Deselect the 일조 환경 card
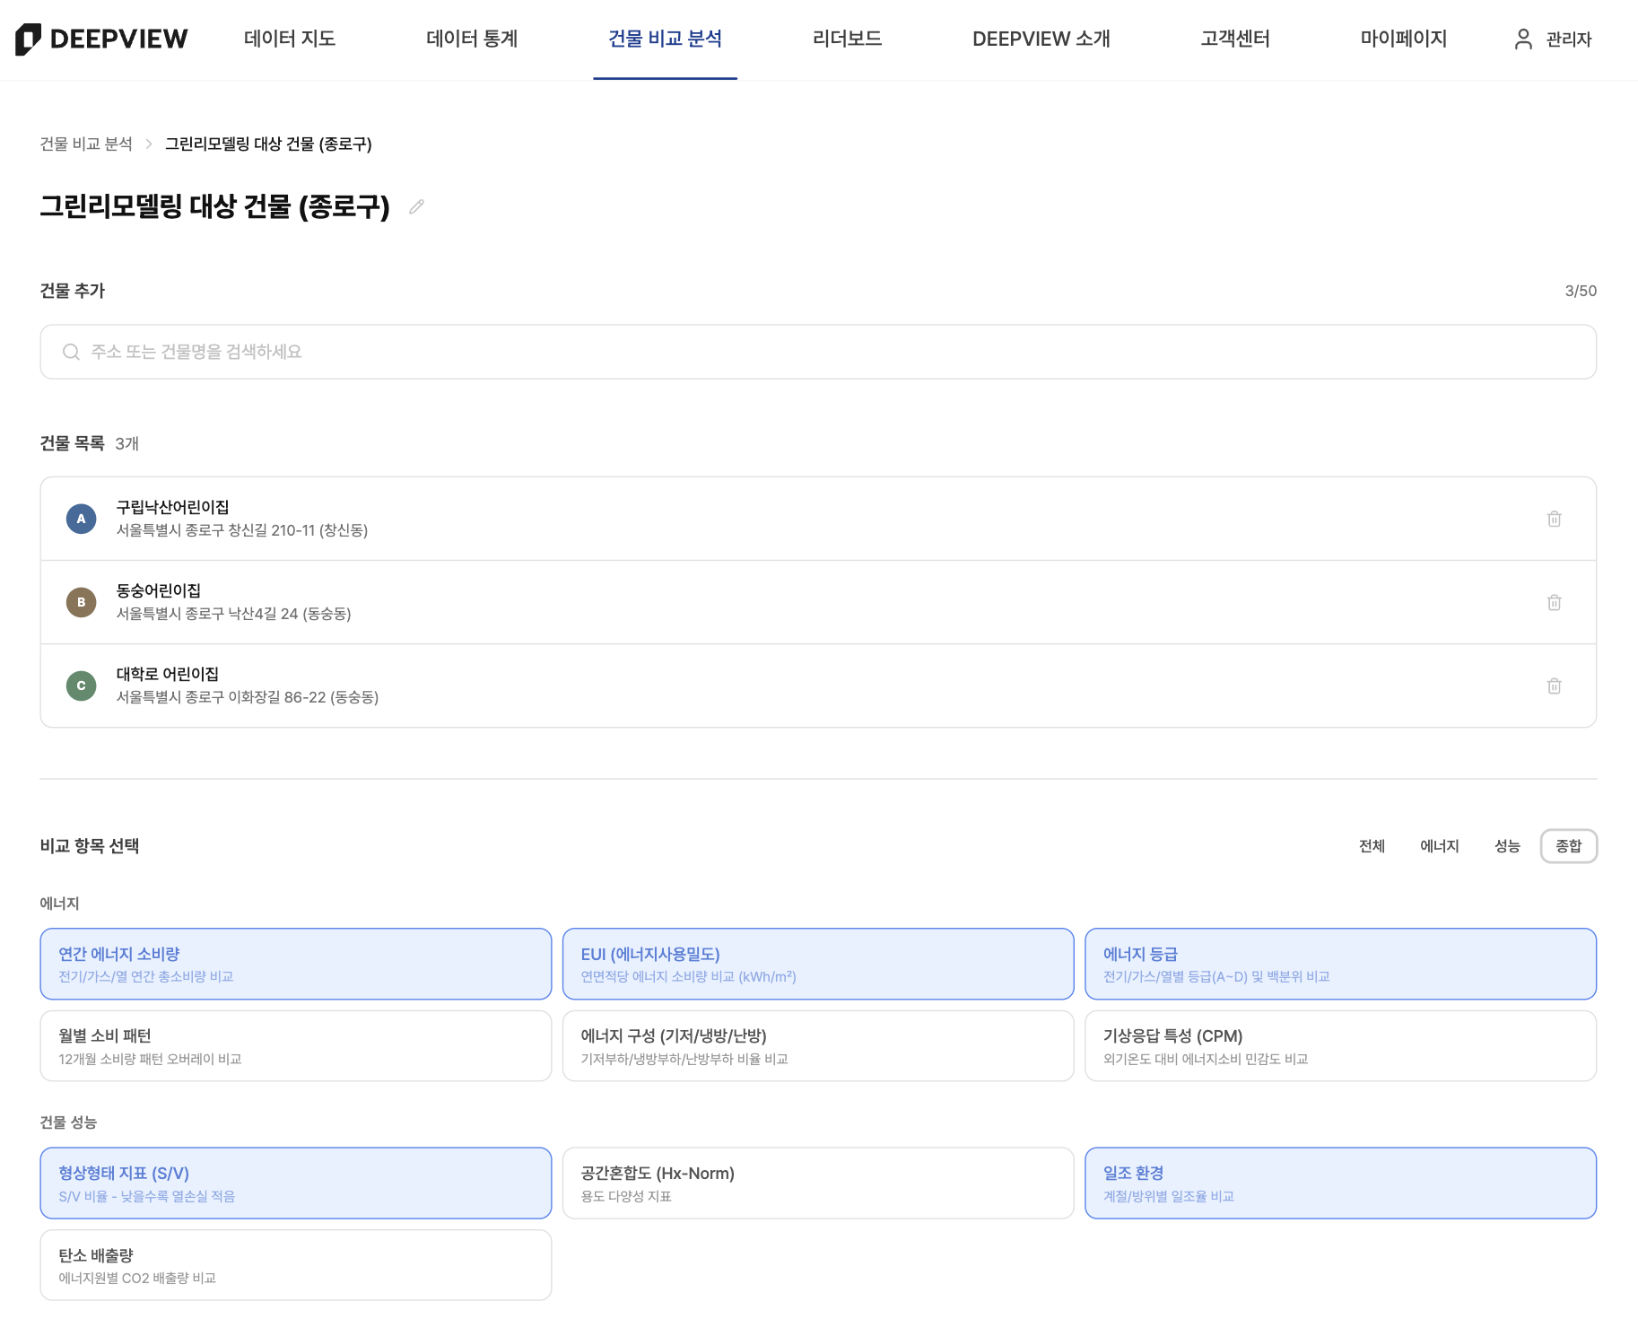Image resolution: width=1638 pixels, height=1319 pixels. [x=1340, y=1183]
